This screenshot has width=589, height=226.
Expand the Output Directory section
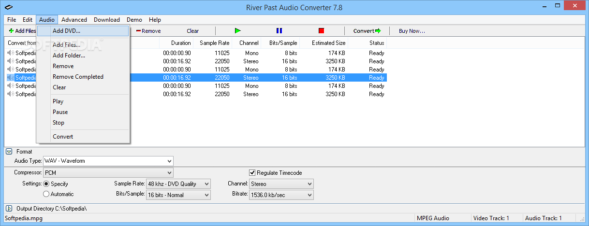click(x=9, y=209)
